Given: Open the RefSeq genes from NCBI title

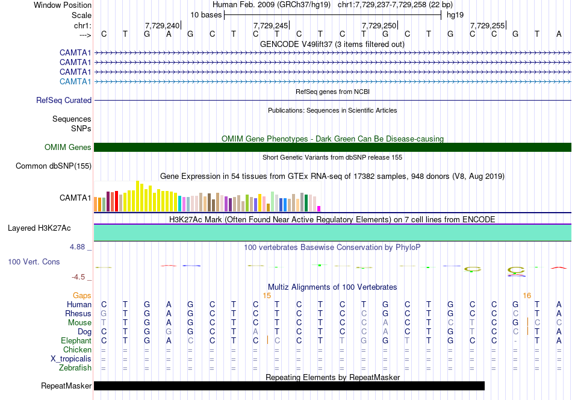Looking at the screenshot, I should point(332,92).
